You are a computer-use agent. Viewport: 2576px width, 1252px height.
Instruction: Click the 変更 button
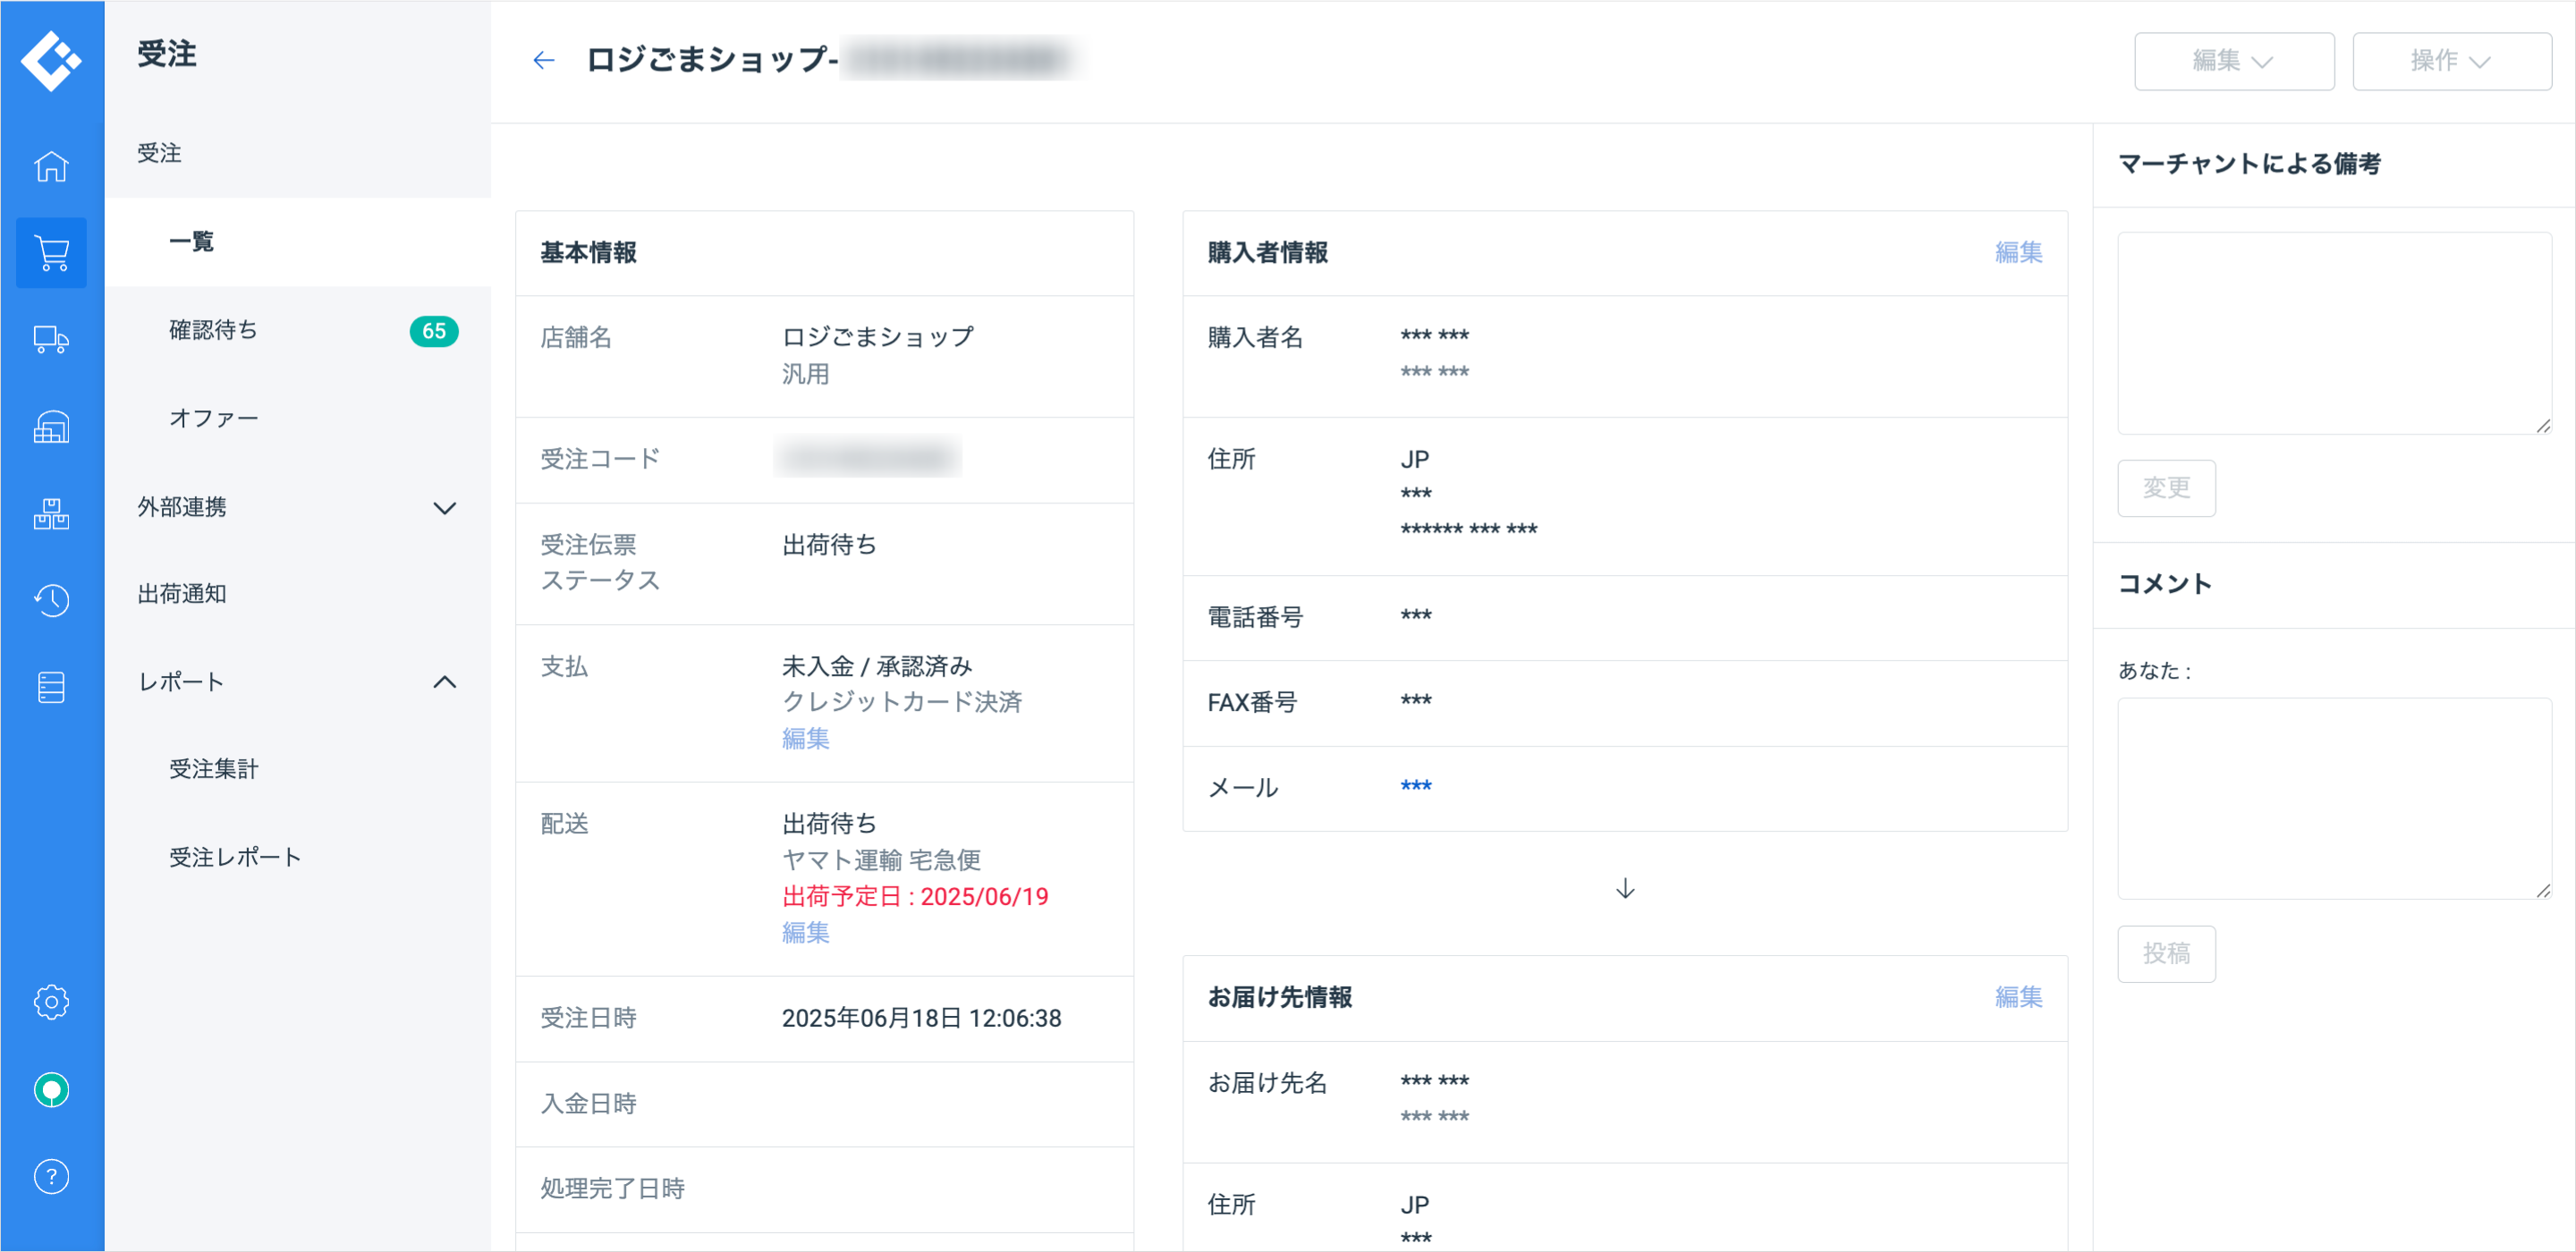tap(2166, 488)
